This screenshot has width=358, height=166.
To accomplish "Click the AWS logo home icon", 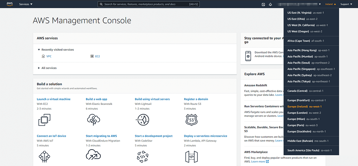I will tap(9, 4).
